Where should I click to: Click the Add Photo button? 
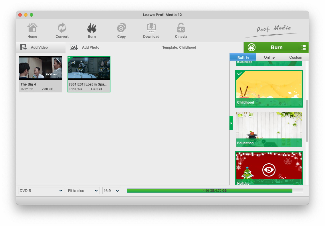pos(85,47)
